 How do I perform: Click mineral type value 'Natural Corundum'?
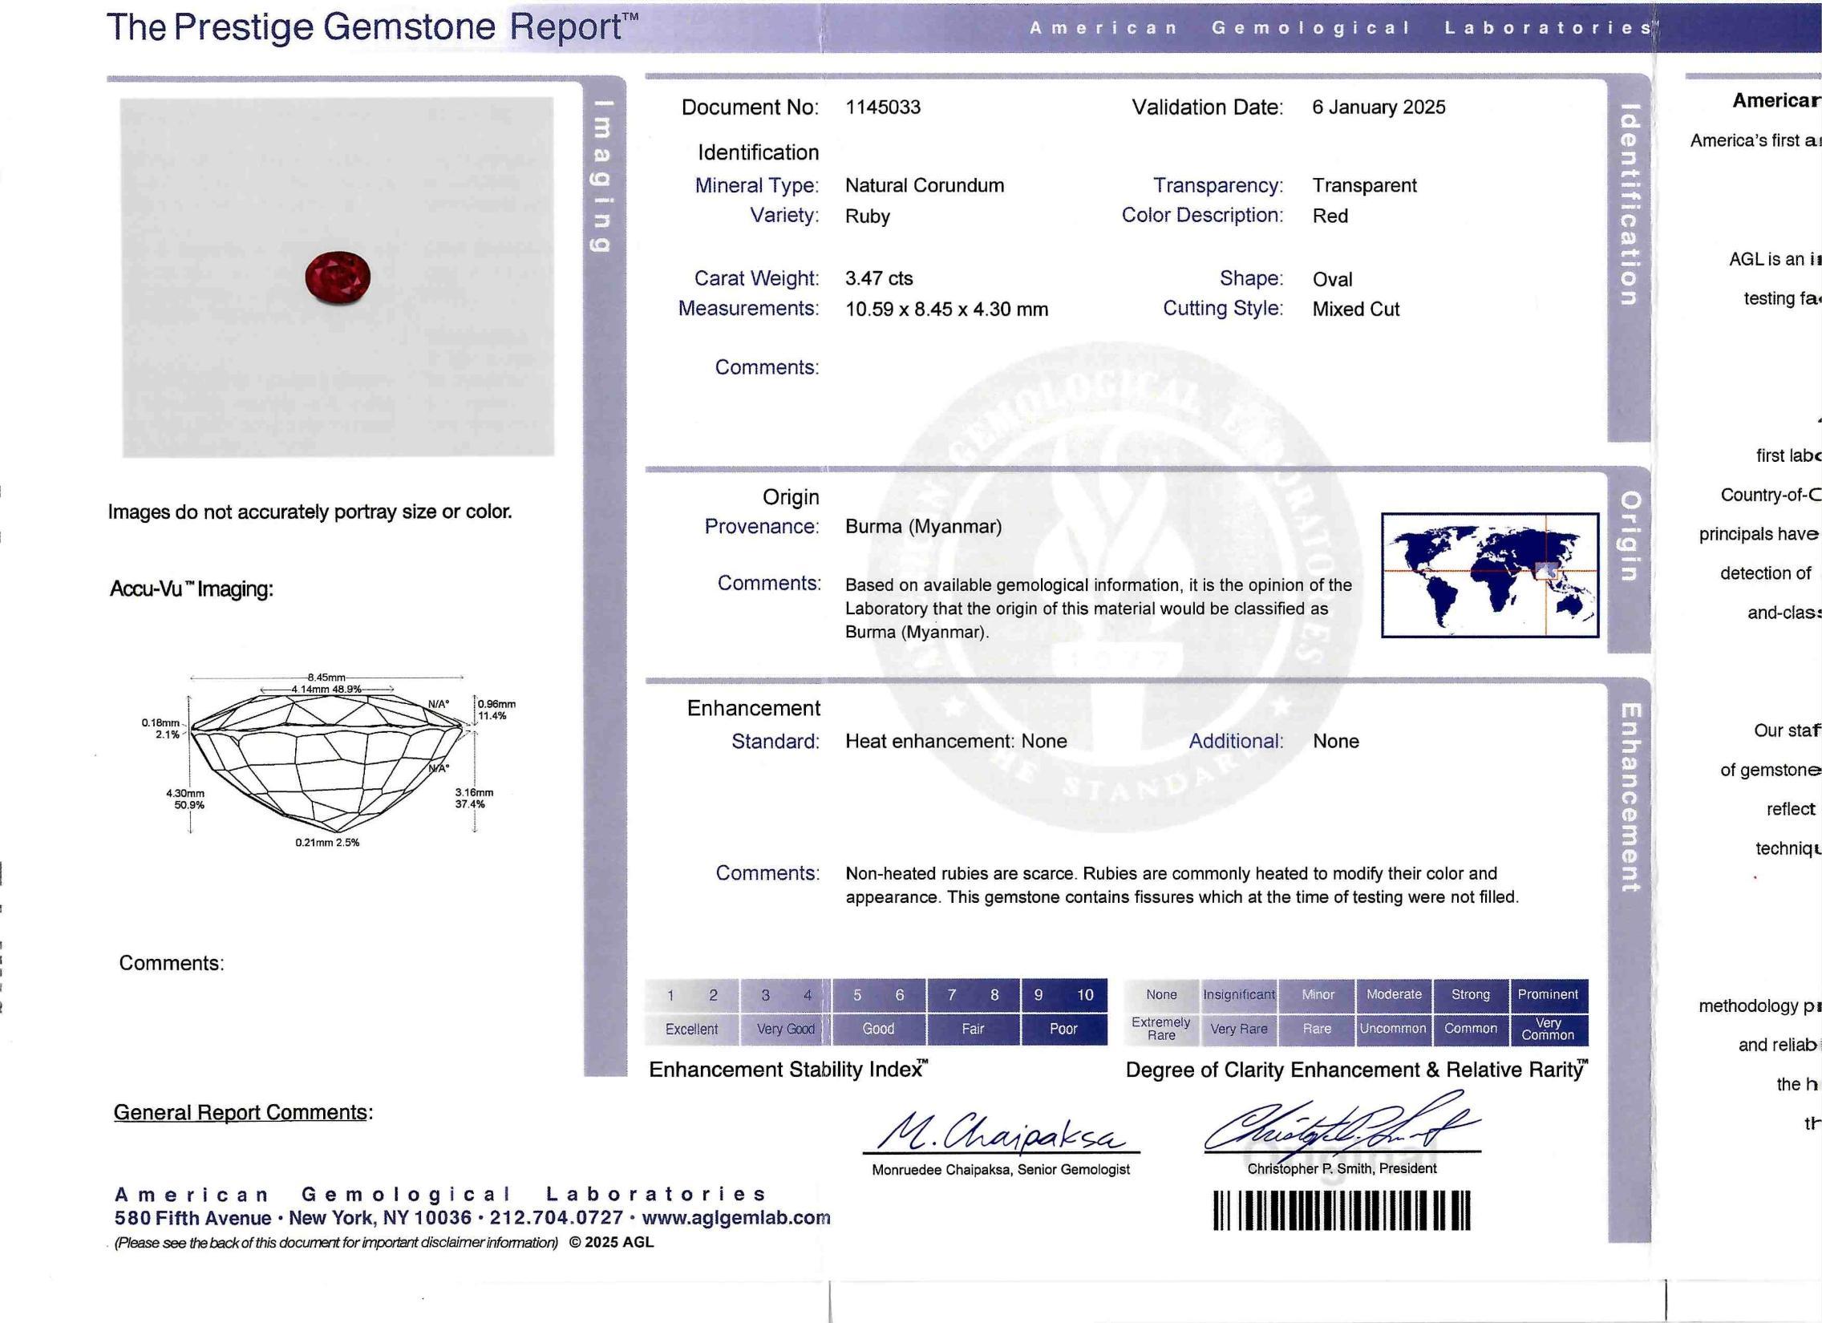925,185
